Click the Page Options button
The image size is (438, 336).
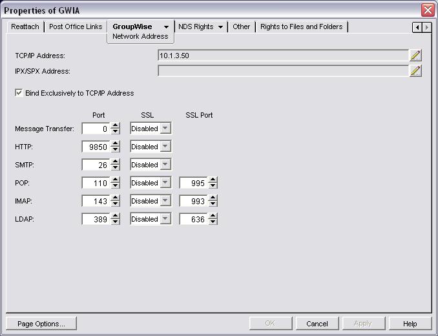tap(41, 324)
